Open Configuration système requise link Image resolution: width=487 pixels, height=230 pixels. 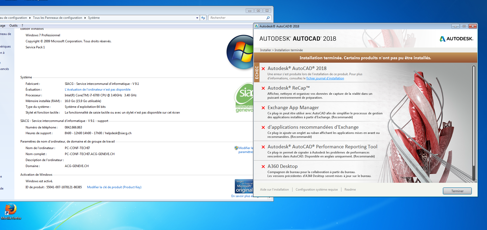[317, 190]
